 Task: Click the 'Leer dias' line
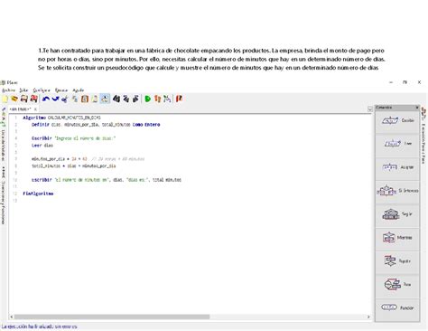42,146
